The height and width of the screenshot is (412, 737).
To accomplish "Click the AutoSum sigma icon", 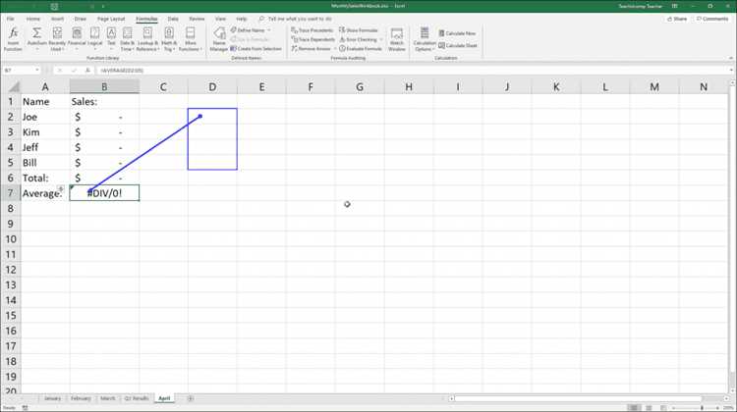I will (36, 32).
